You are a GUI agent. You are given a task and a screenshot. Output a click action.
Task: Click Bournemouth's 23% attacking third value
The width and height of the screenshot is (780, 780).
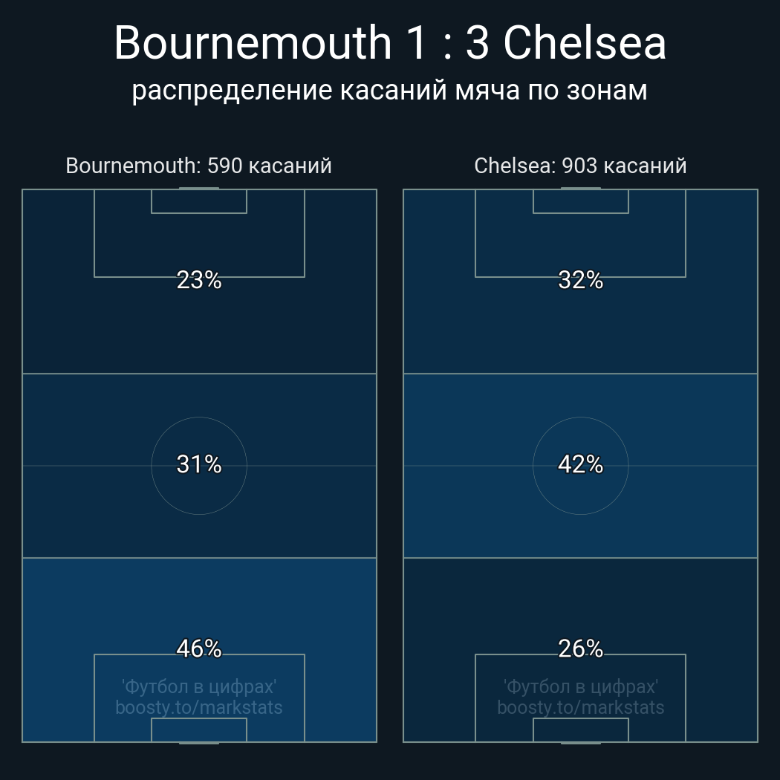tap(199, 280)
